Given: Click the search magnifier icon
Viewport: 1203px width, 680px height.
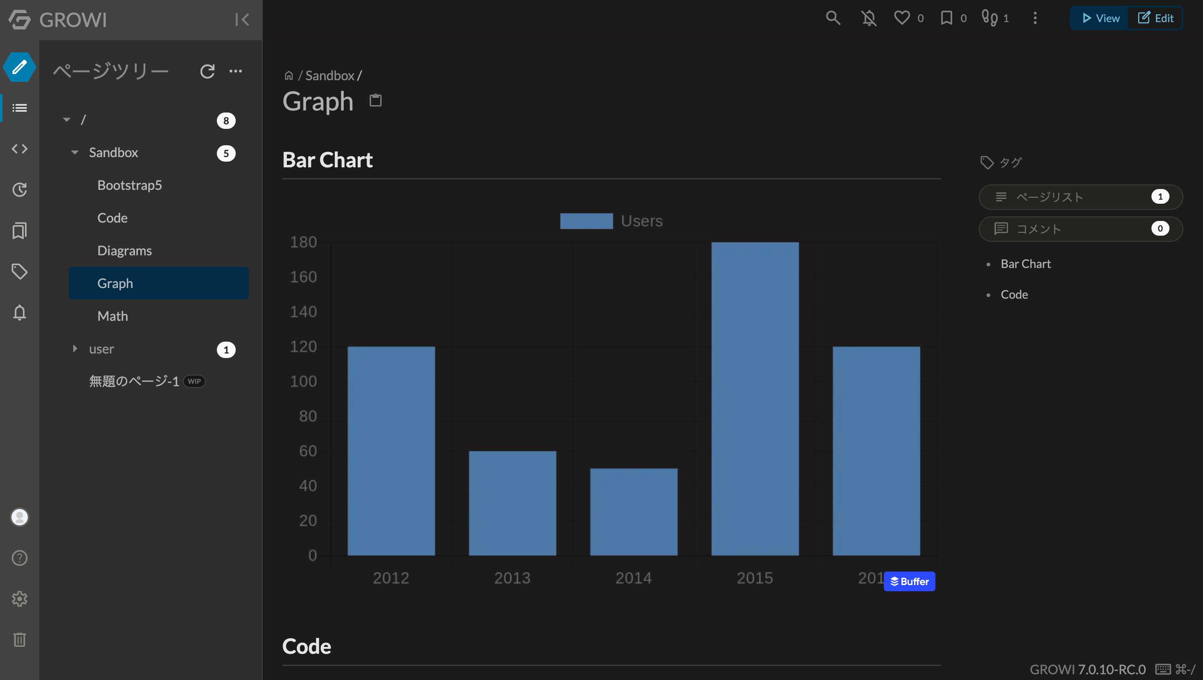Looking at the screenshot, I should 833,18.
